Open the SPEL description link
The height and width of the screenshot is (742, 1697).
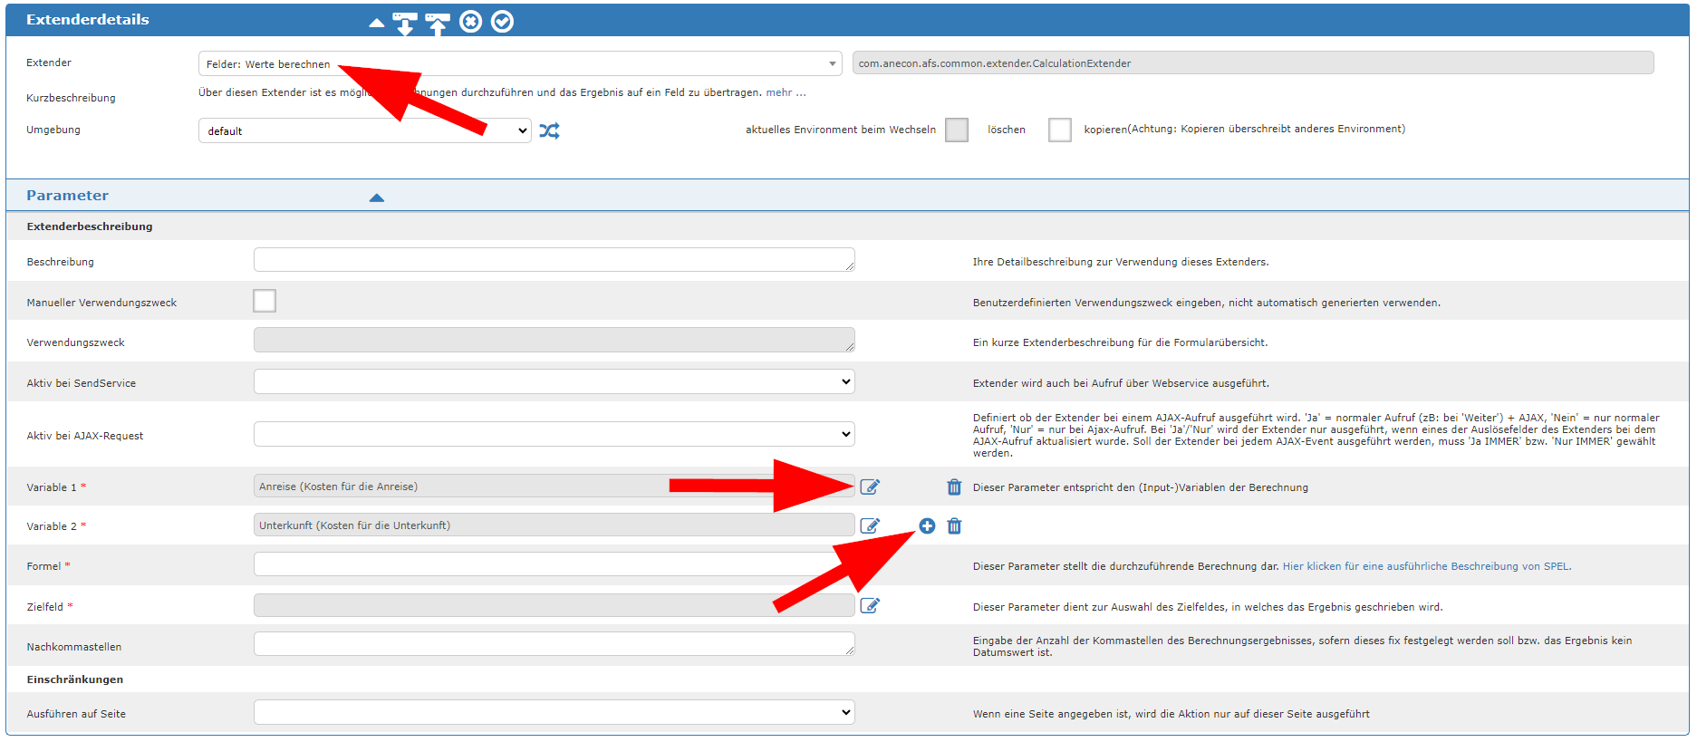pyautogui.click(x=1426, y=566)
